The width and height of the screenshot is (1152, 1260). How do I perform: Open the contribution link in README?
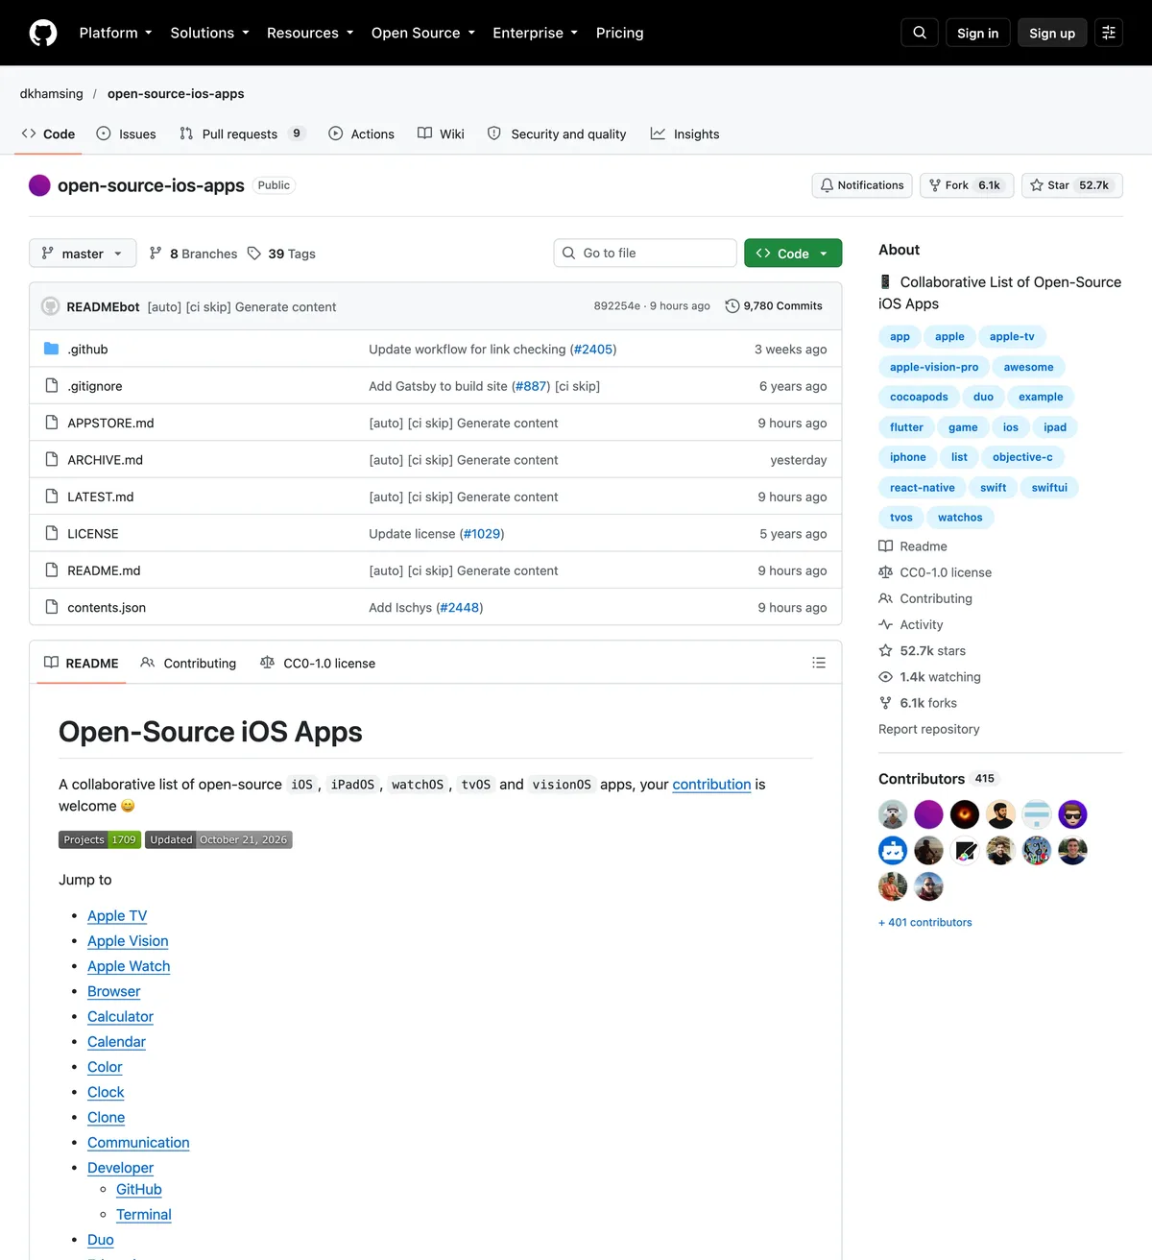[711, 785]
